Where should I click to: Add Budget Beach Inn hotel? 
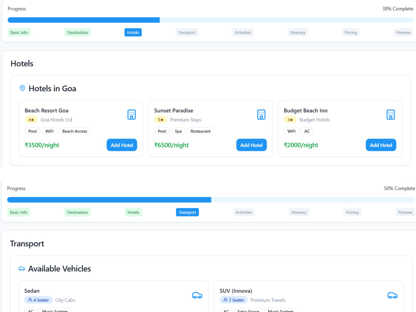pos(381,145)
